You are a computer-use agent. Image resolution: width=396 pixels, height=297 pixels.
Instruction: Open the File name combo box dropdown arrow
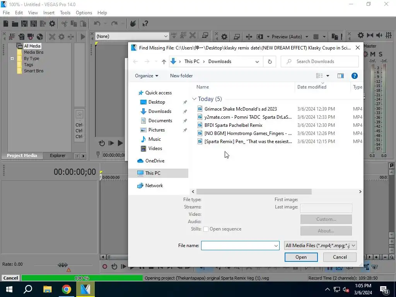[276, 246]
